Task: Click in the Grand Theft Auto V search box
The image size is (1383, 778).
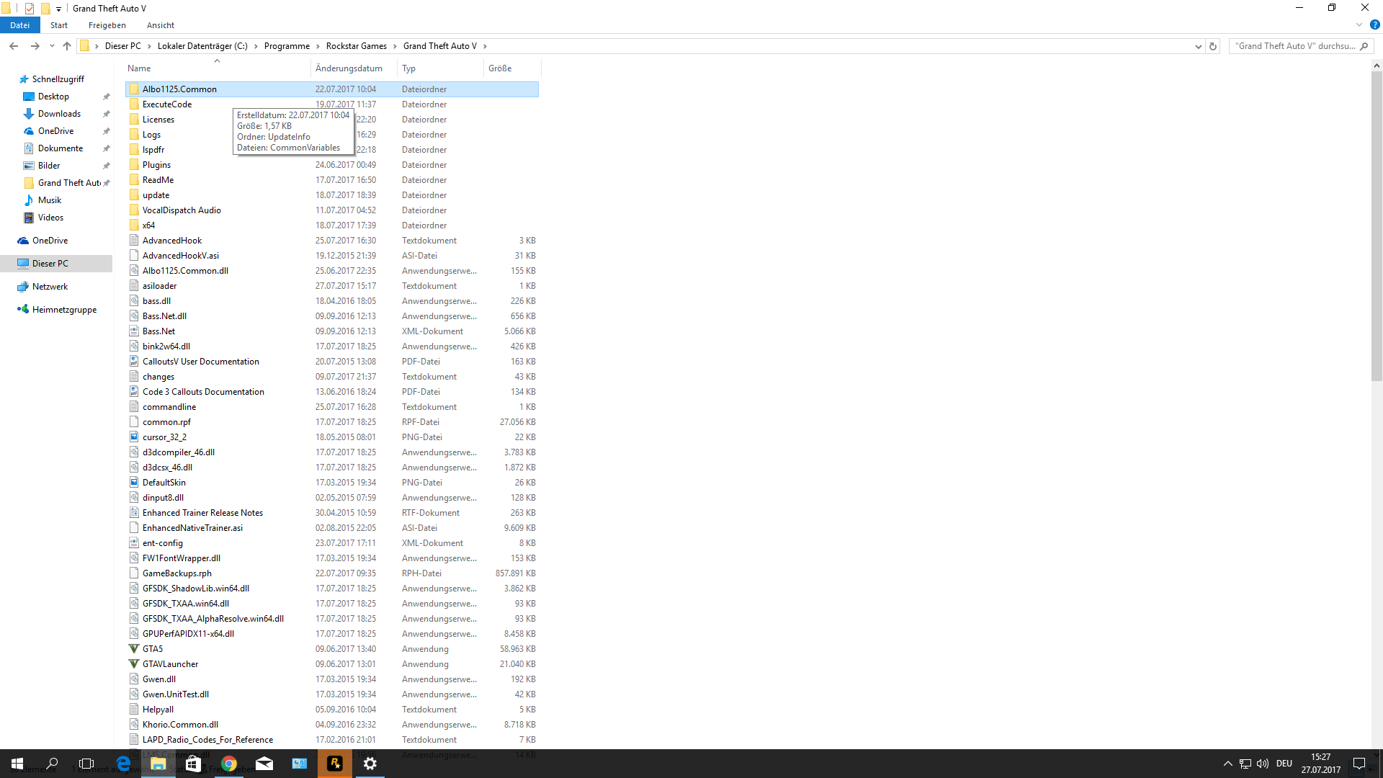Action: (x=1294, y=46)
